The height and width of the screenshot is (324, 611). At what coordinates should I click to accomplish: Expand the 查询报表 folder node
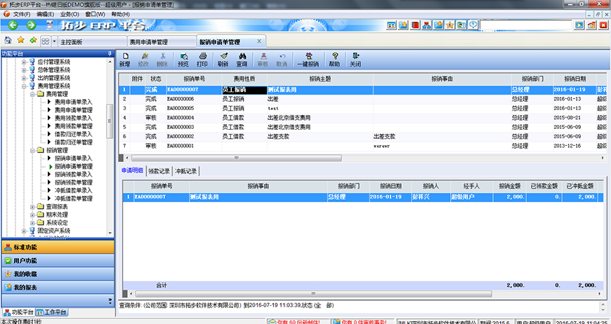click(x=32, y=207)
